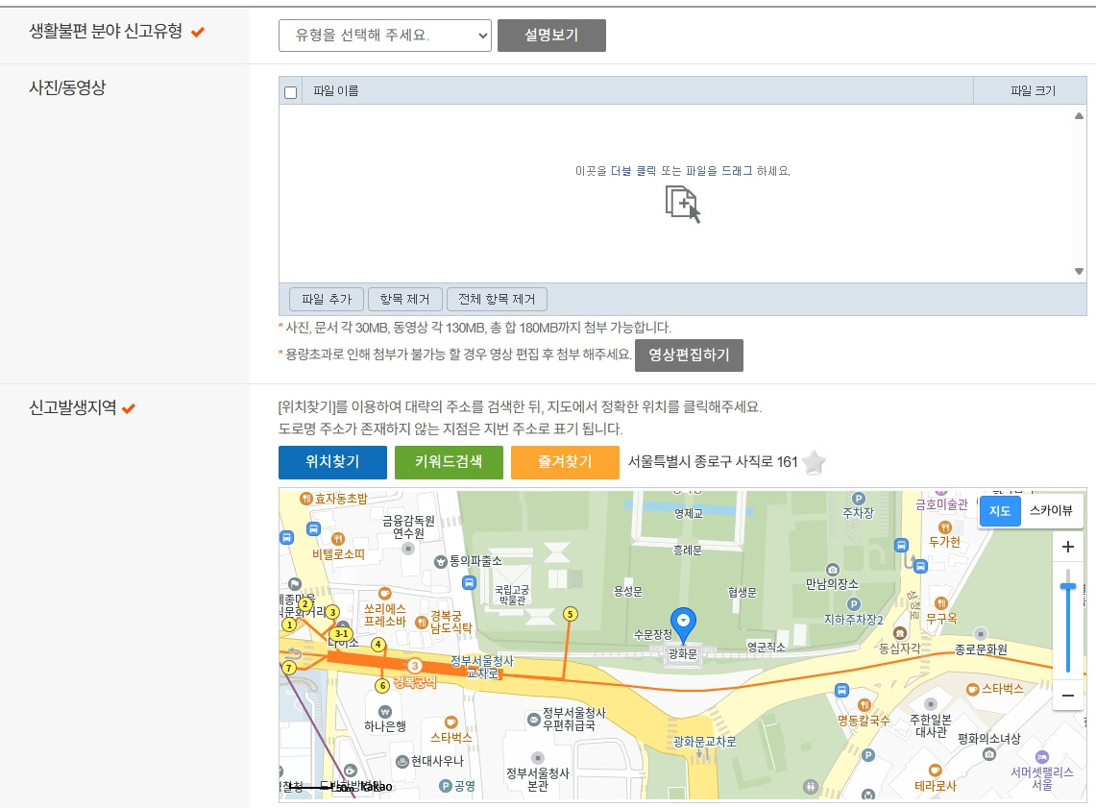
Task: Click the 스타벅스 icon near 종로문화원
Action: point(971,689)
